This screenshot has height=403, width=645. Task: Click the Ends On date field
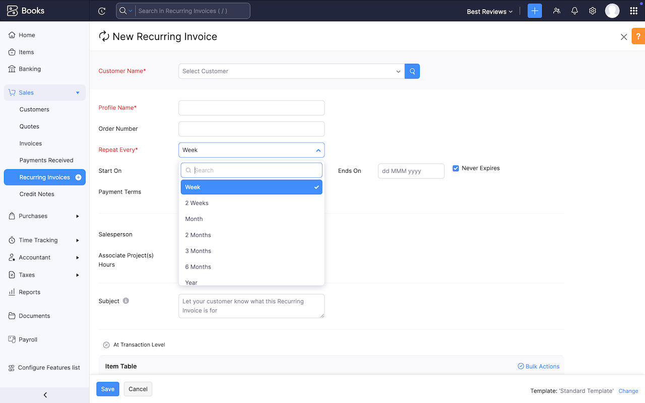[411, 171]
